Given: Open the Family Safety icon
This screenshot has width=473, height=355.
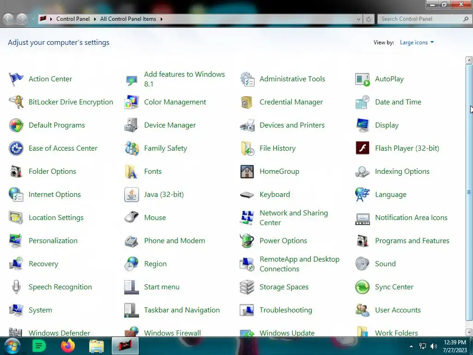Looking at the screenshot, I should tap(132, 148).
